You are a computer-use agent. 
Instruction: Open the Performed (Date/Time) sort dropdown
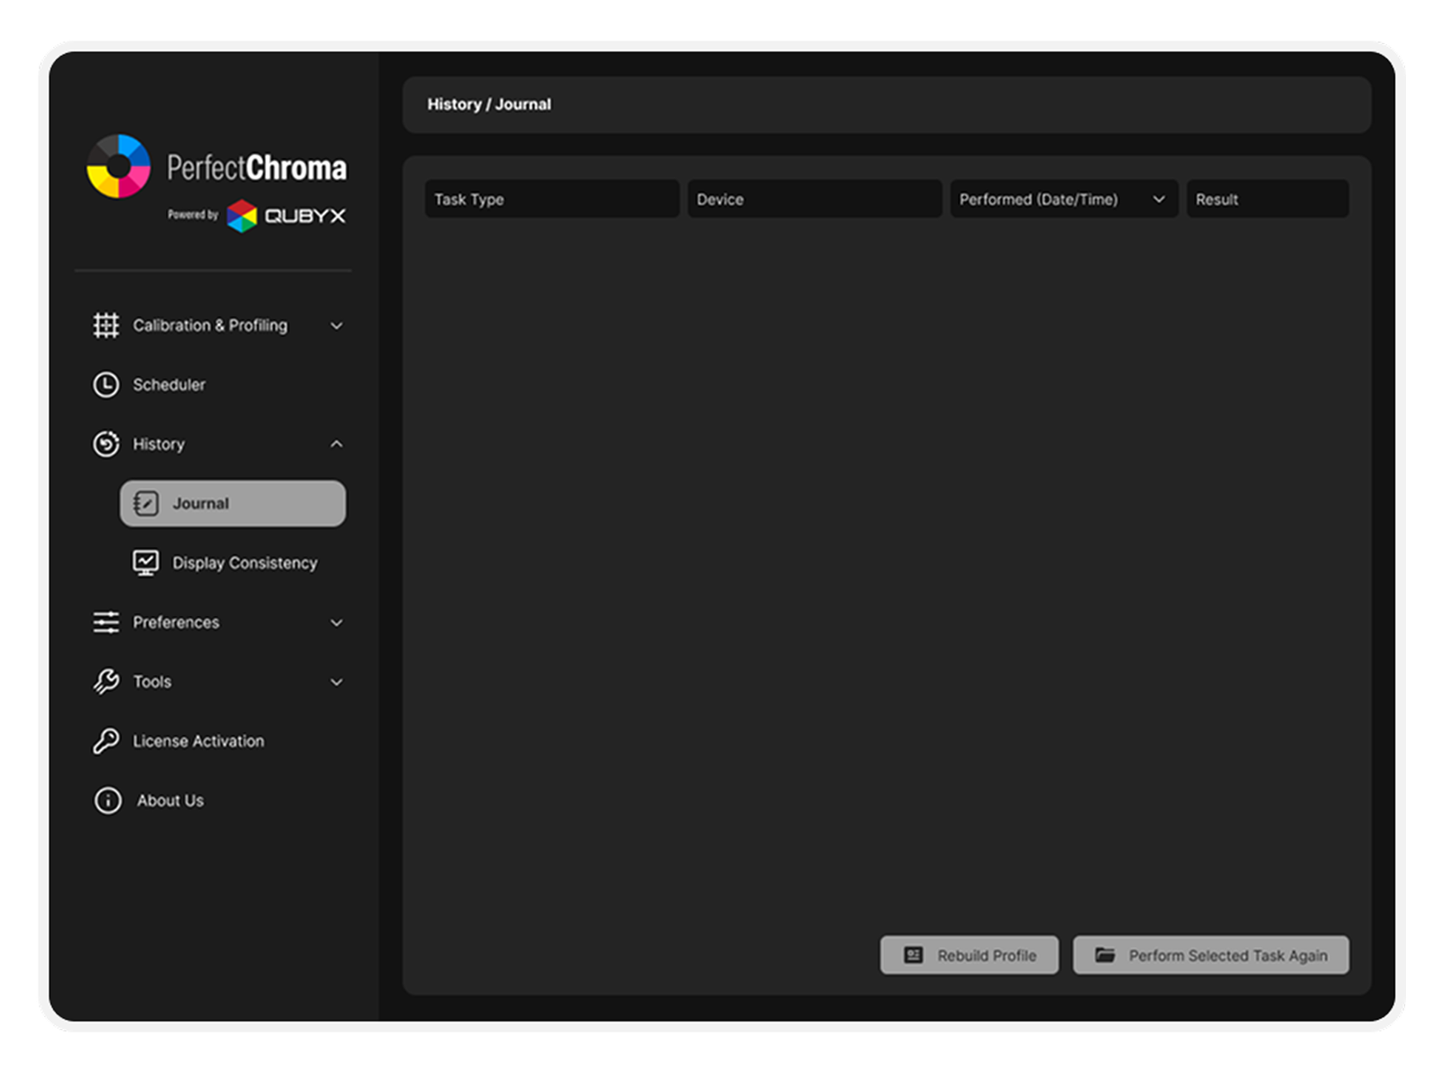point(1160,199)
